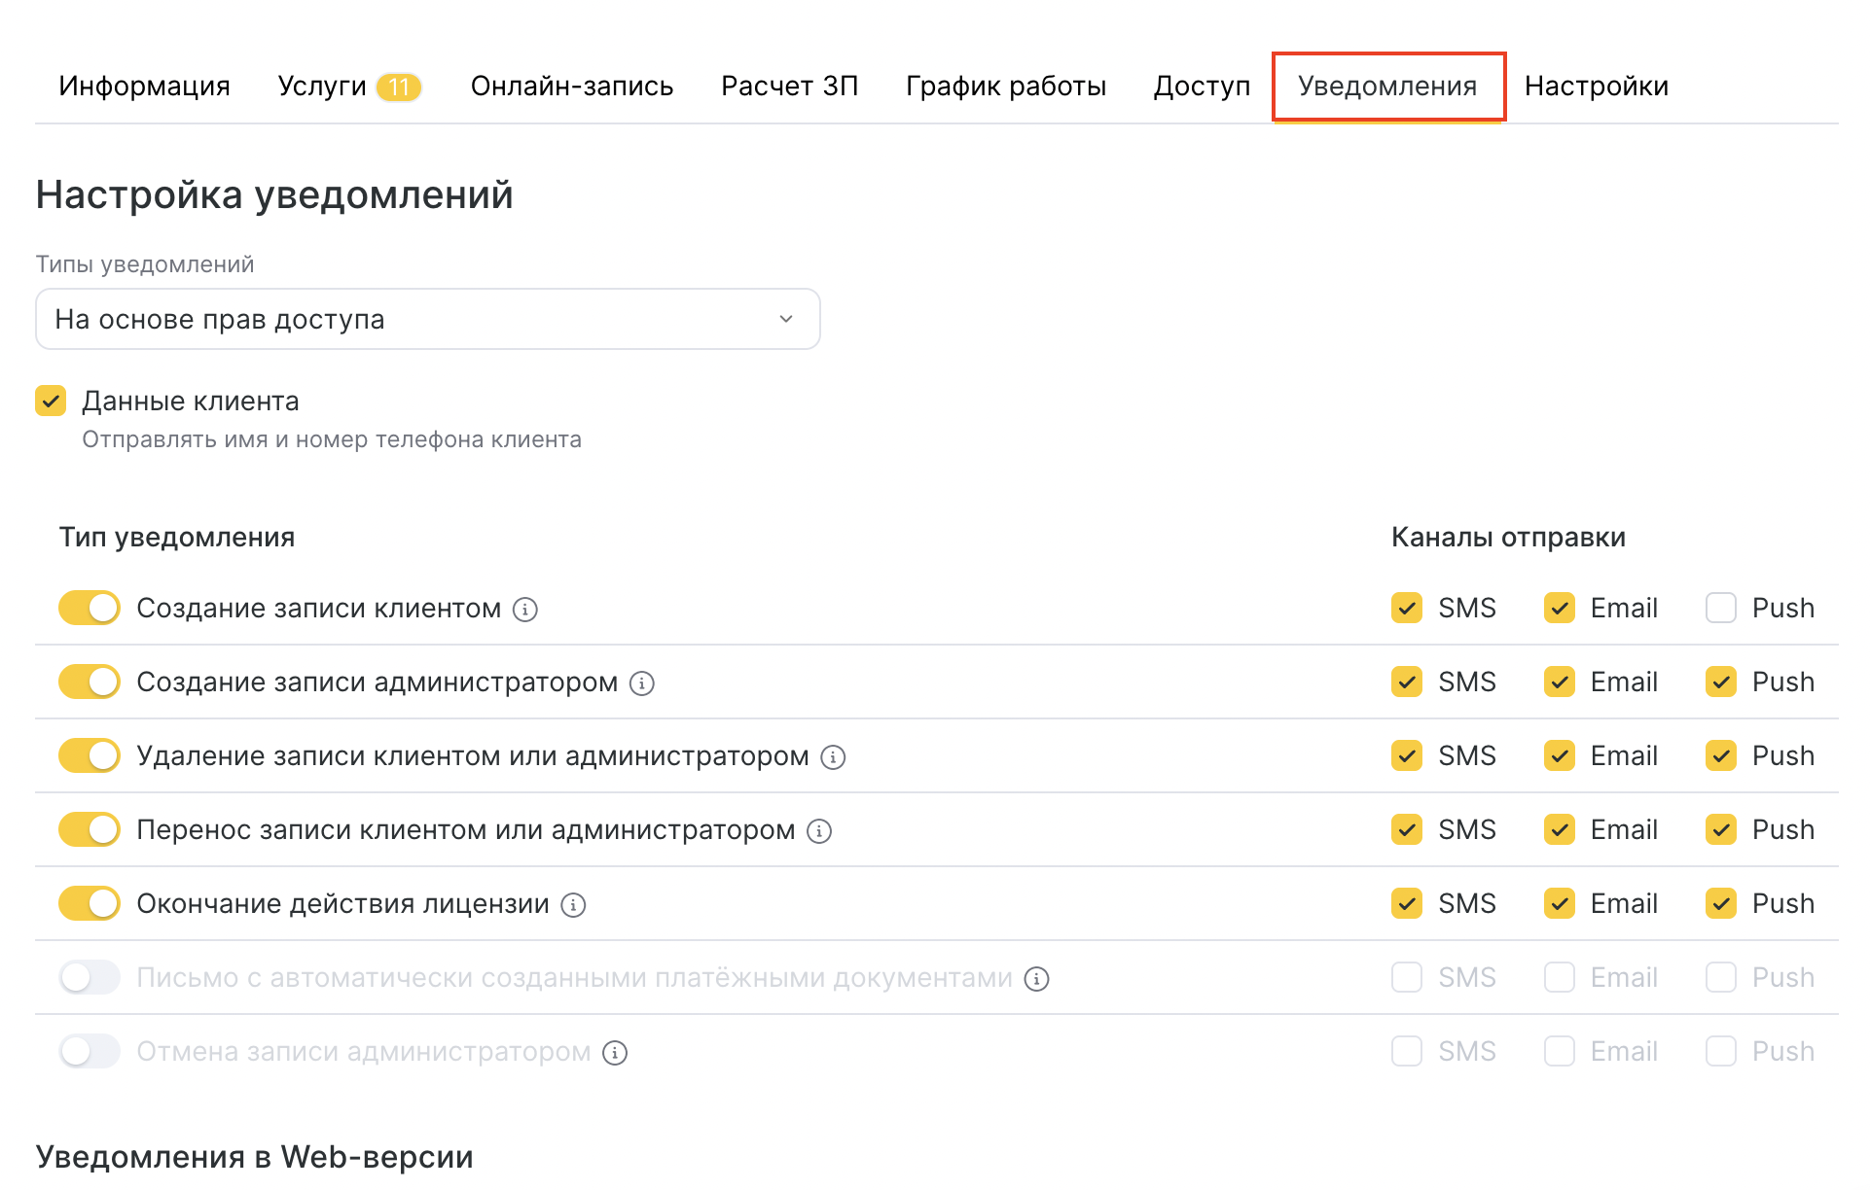Go to the Настройки tab
1870x1190 pixels.
click(x=1596, y=87)
